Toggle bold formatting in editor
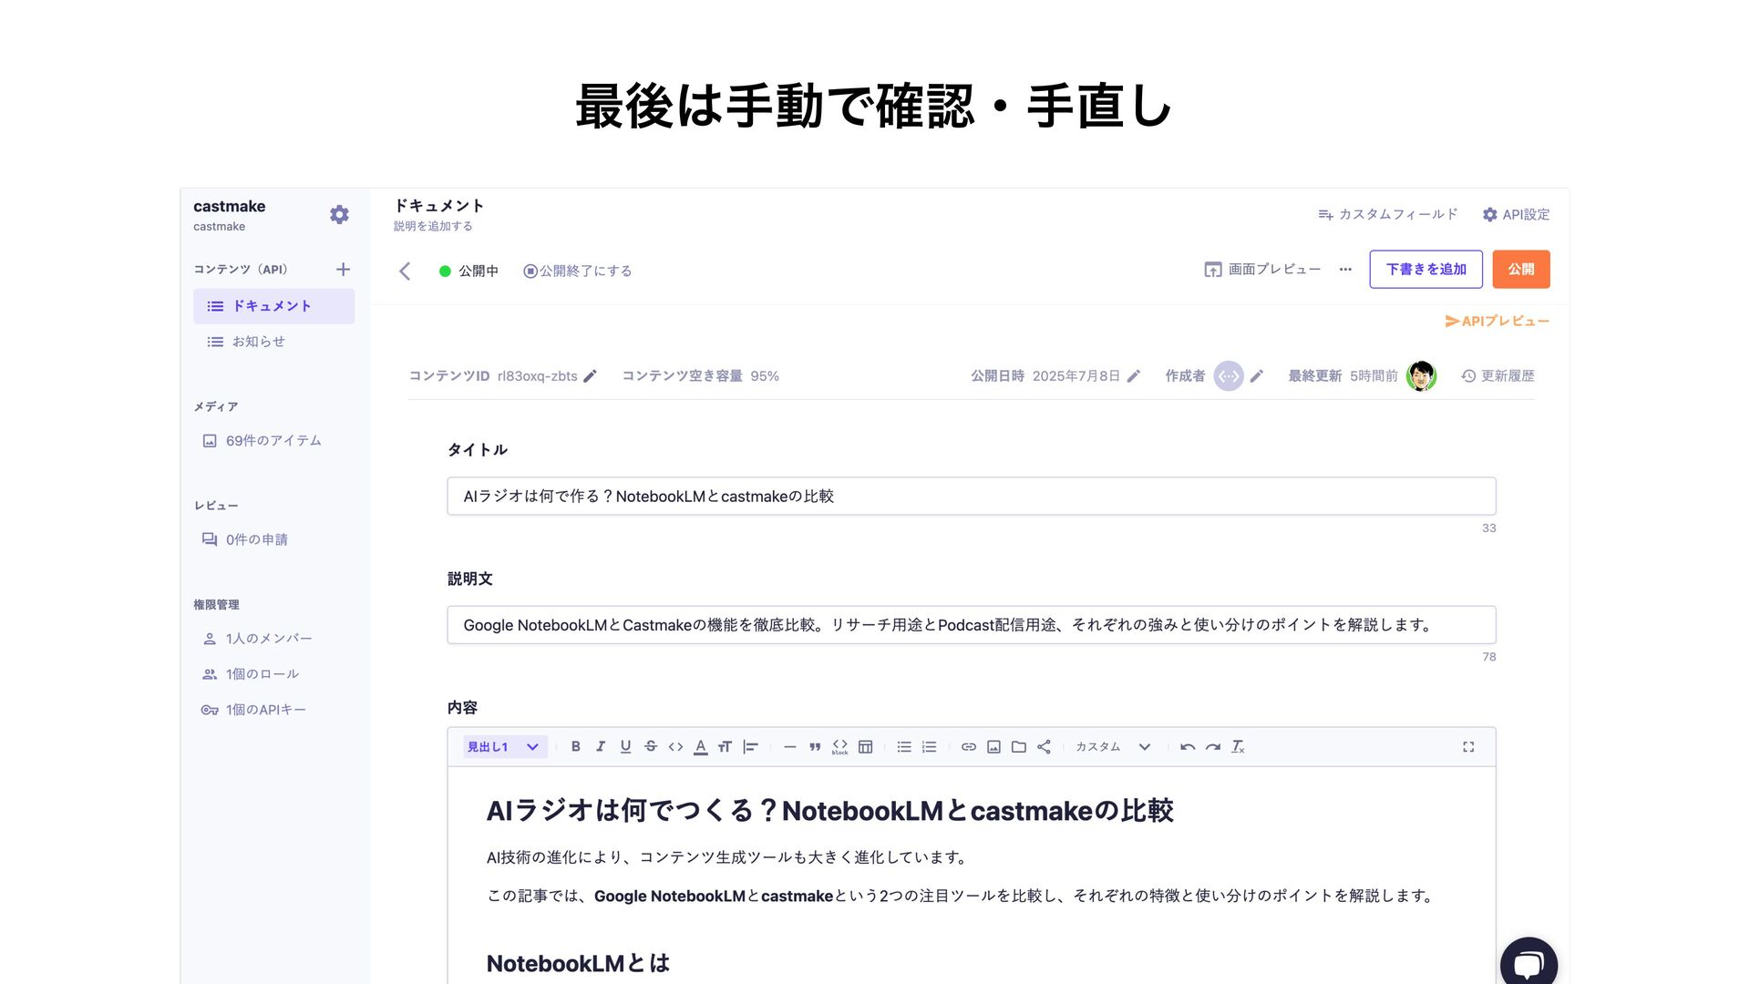1750x984 pixels. [575, 747]
